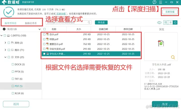Click the 毕业生奖惩.pdf file icon
The width and height of the screenshot is (181, 110).
click(47, 49)
